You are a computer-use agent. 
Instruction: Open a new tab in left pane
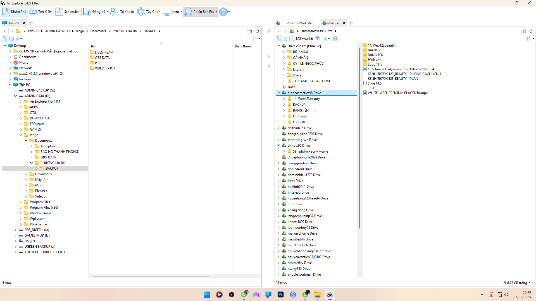click(31, 23)
